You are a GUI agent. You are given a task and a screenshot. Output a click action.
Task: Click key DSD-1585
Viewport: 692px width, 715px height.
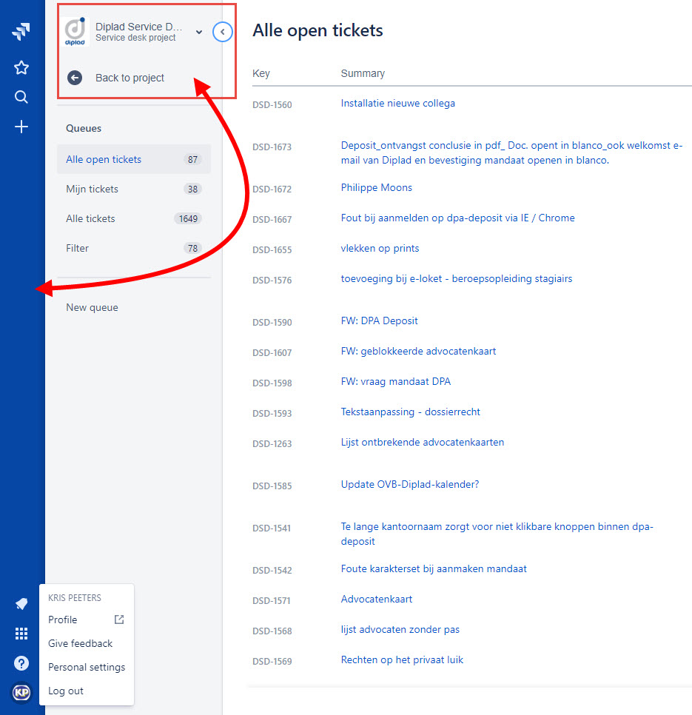click(272, 486)
